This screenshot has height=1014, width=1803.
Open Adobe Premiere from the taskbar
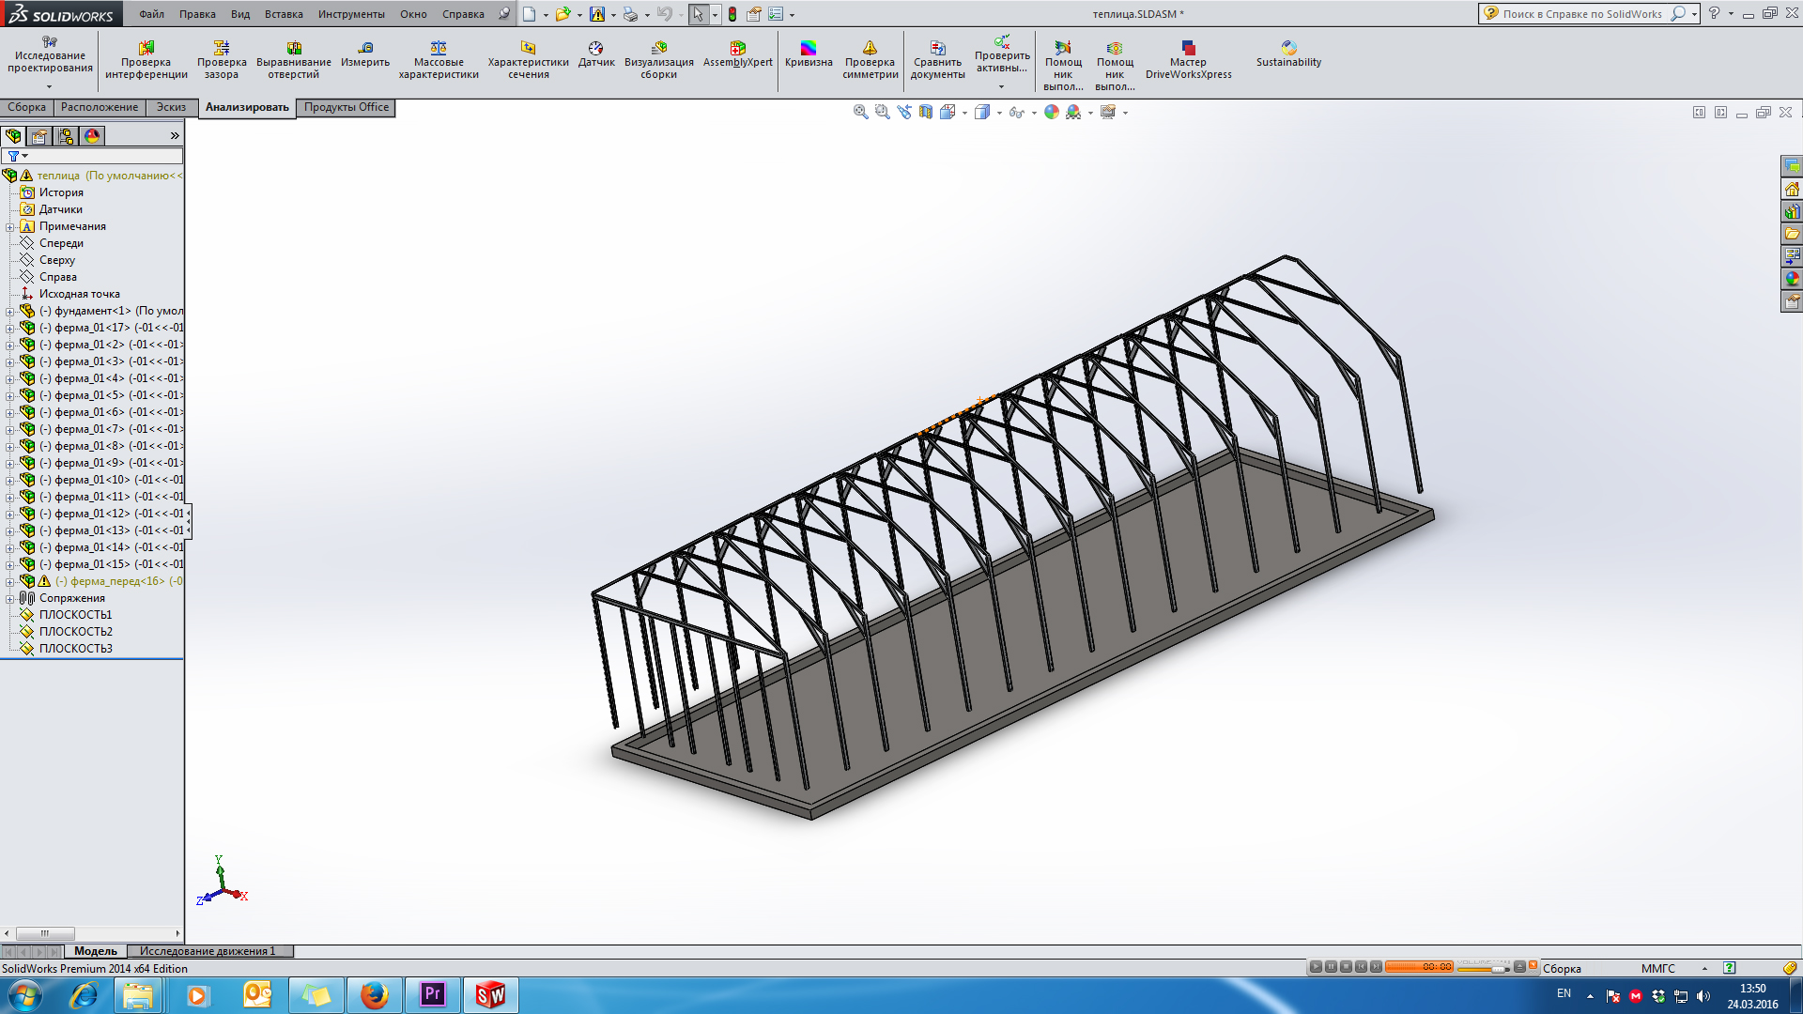point(432,995)
